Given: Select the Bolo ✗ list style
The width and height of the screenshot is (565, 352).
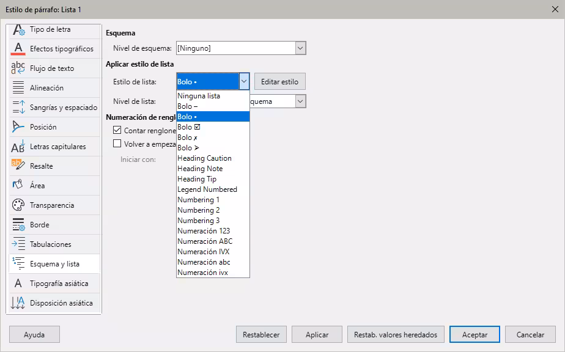Looking at the screenshot, I should [x=213, y=137].
